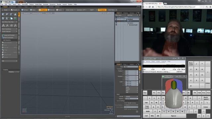The width and height of the screenshot is (212, 119).
Task: Select the torus primitive tool icon
Action: pyautogui.click(x=3, y=19)
